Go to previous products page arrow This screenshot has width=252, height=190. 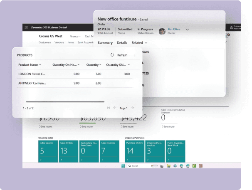(115, 108)
